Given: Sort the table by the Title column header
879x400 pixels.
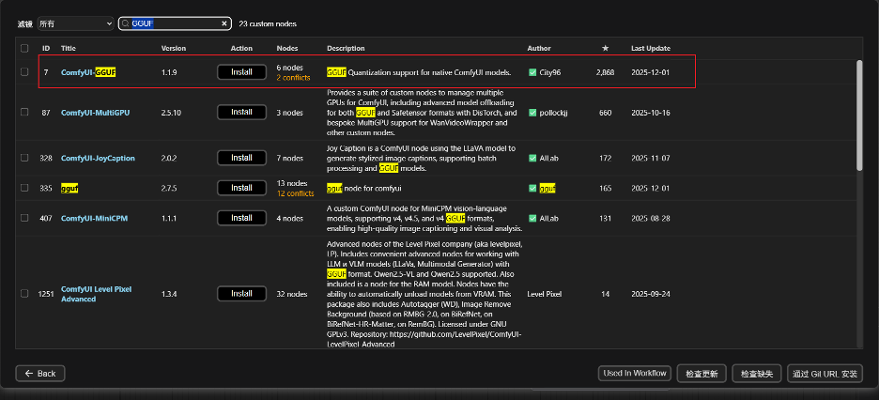Looking at the screenshot, I should [69, 48].
